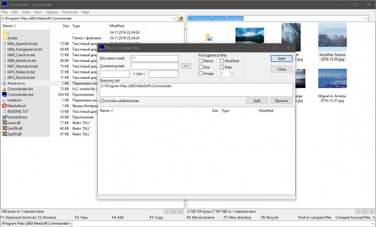This screenshot has height=227, width=376.
Task: Click the Syntax folder icon
Action: click(4, 38)
